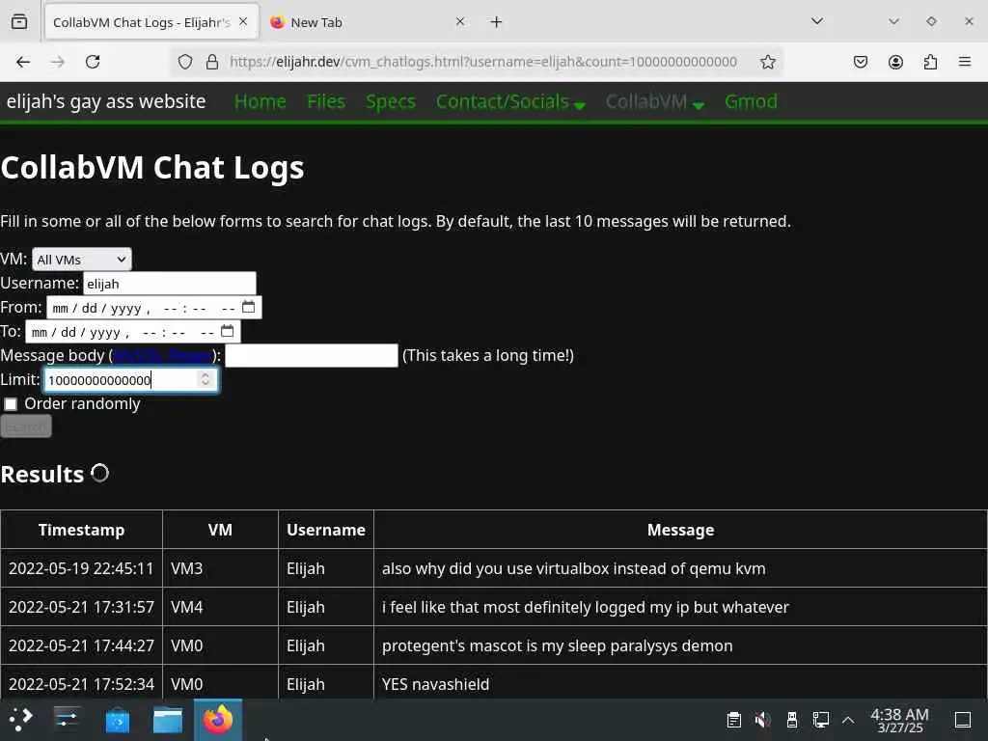
Task: Open the Specs nav link
Action: (x=390, y=101)
